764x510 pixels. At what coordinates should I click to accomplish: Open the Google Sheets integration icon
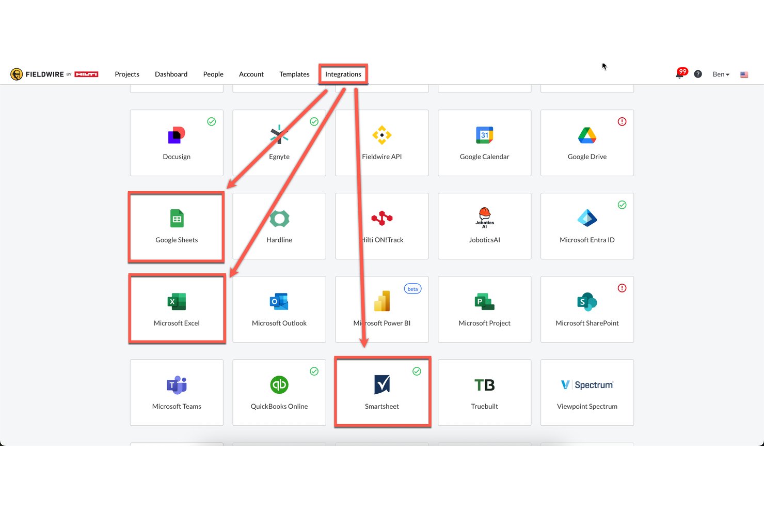coord(177,219)
